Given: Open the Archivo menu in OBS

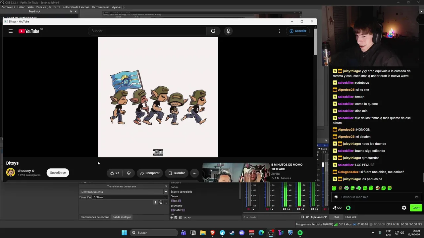Looking at the screenshot, I should tap(8, 7).
